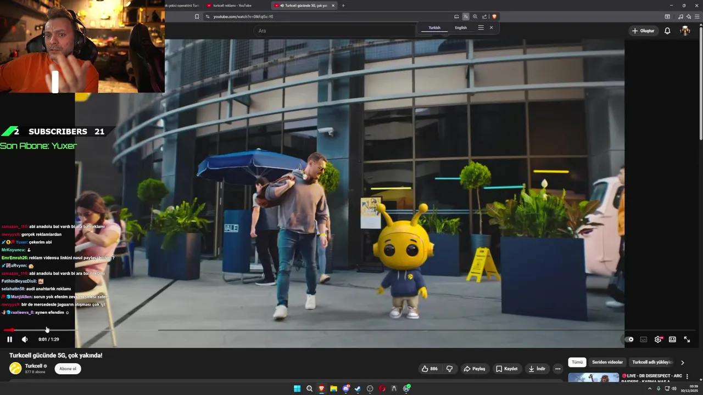Image resolution: width=703 pixels, height=395 pixels.
Task: Select the Seriden videolar chip
Action: (x=607, y=362)
